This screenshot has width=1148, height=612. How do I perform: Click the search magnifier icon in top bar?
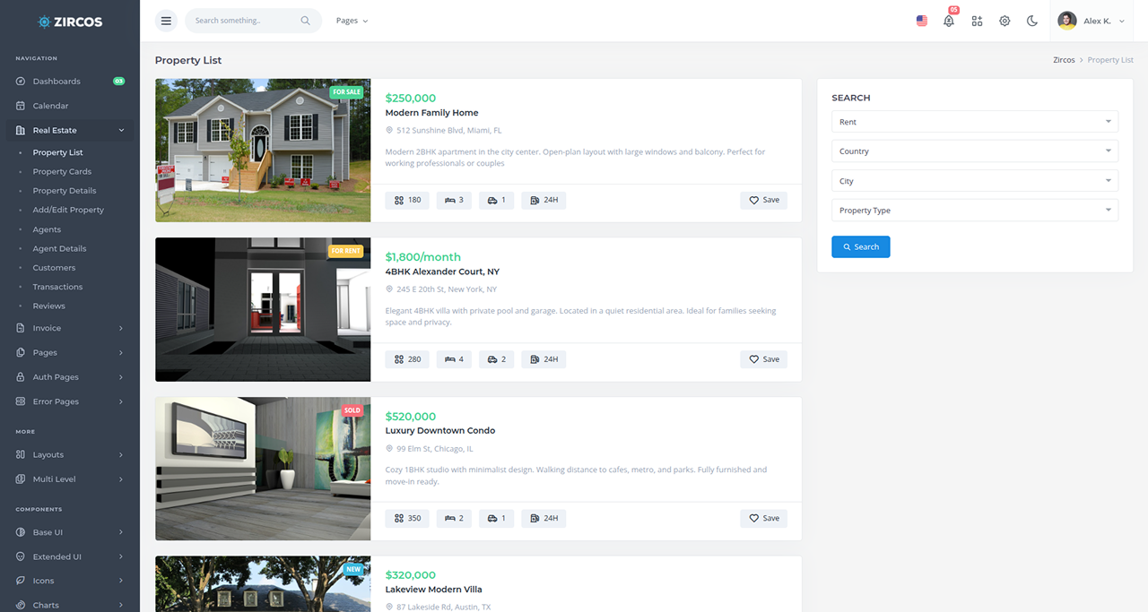[x=305, y=21]
